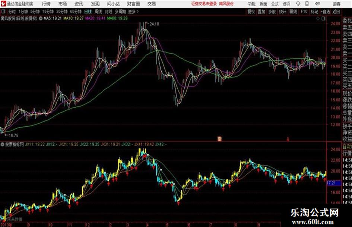Click the 2013年 date label on timeline
This screenshot has height=227, width=352.
6,224
